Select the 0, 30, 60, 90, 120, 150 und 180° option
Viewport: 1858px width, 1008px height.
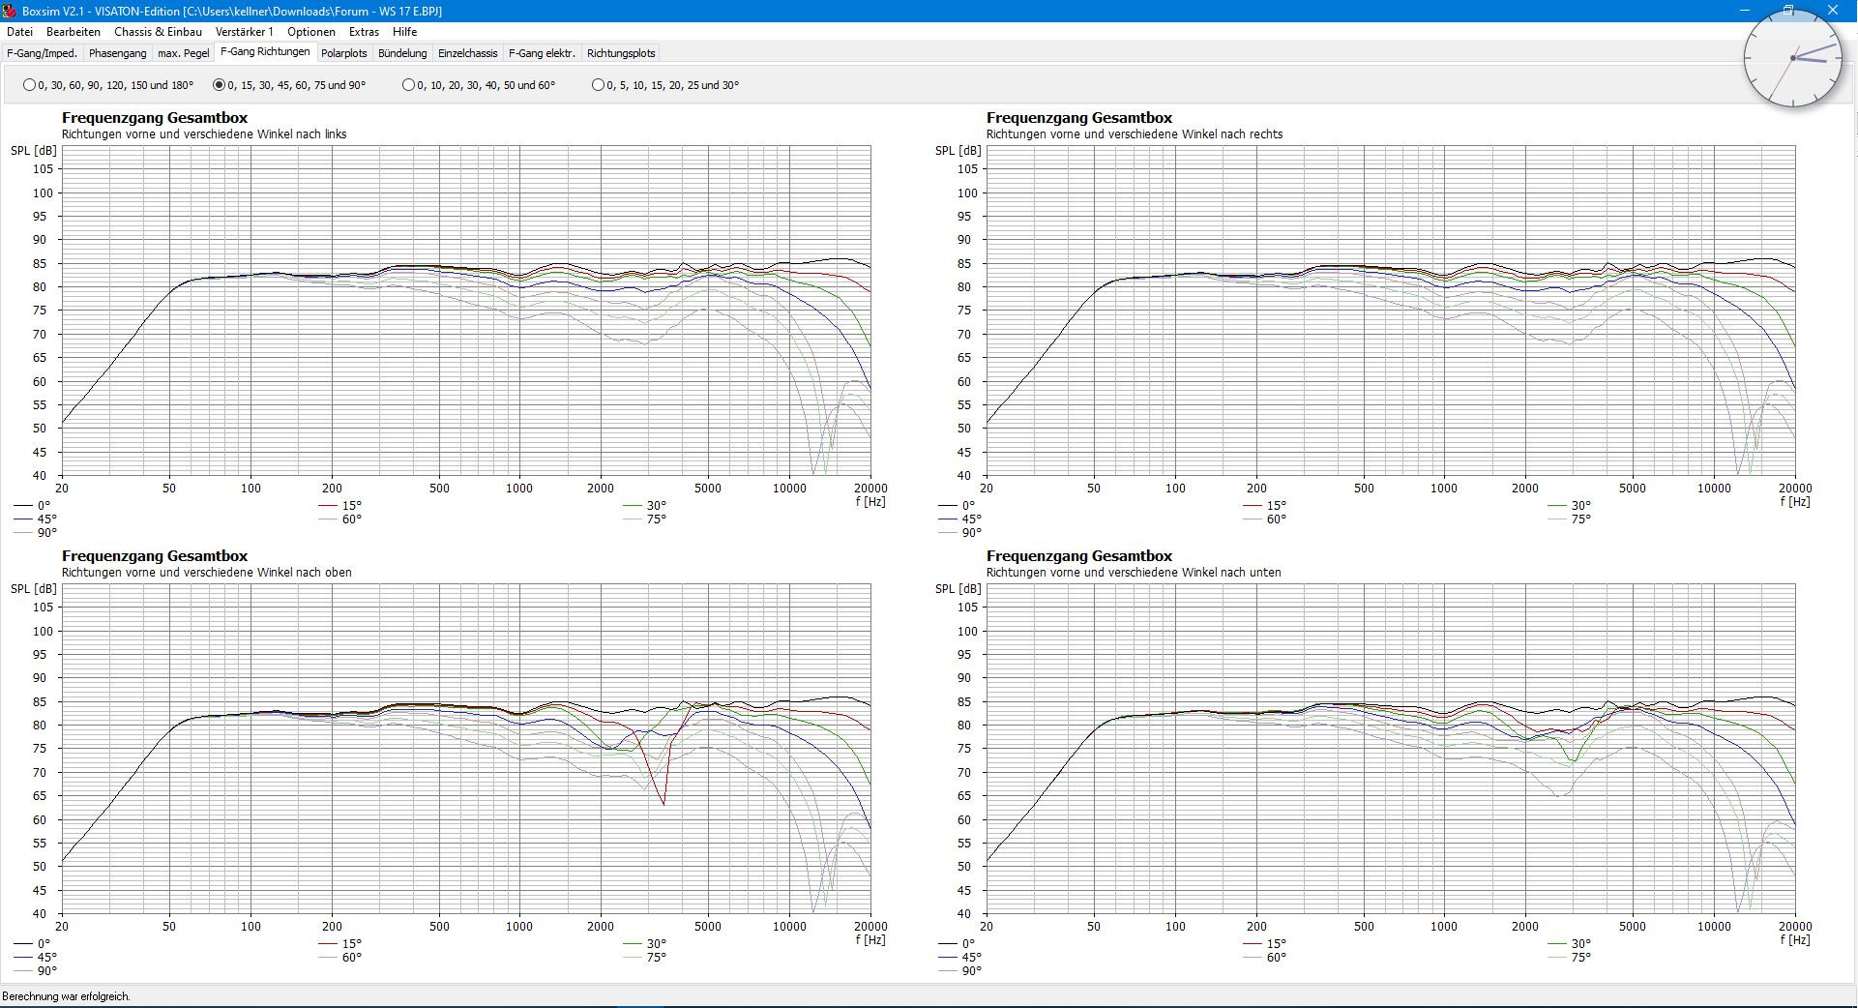(29, 85)
